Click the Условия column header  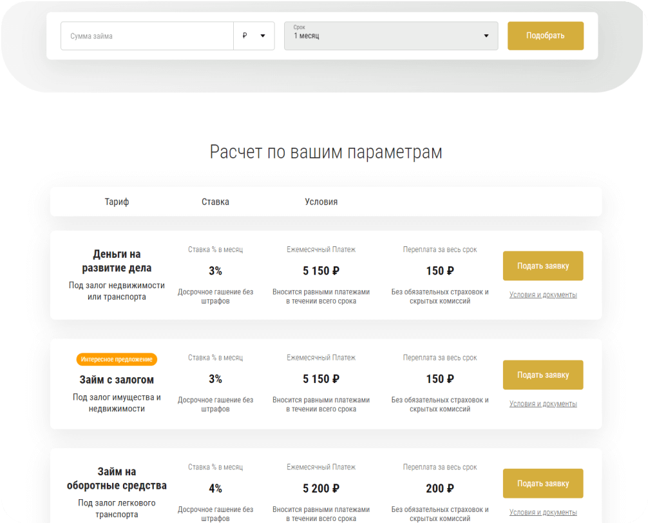click(x=321, y=202)
